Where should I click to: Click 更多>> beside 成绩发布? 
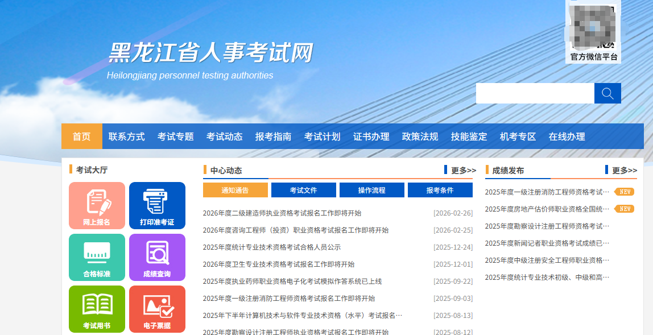point(625,169)
